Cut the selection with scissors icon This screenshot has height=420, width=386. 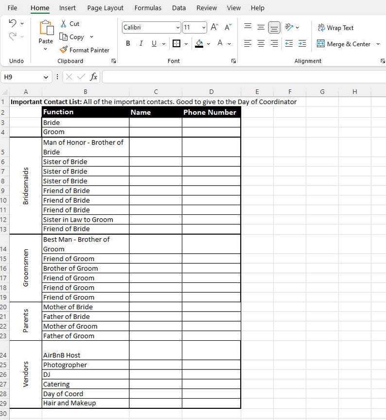[64, 23]
